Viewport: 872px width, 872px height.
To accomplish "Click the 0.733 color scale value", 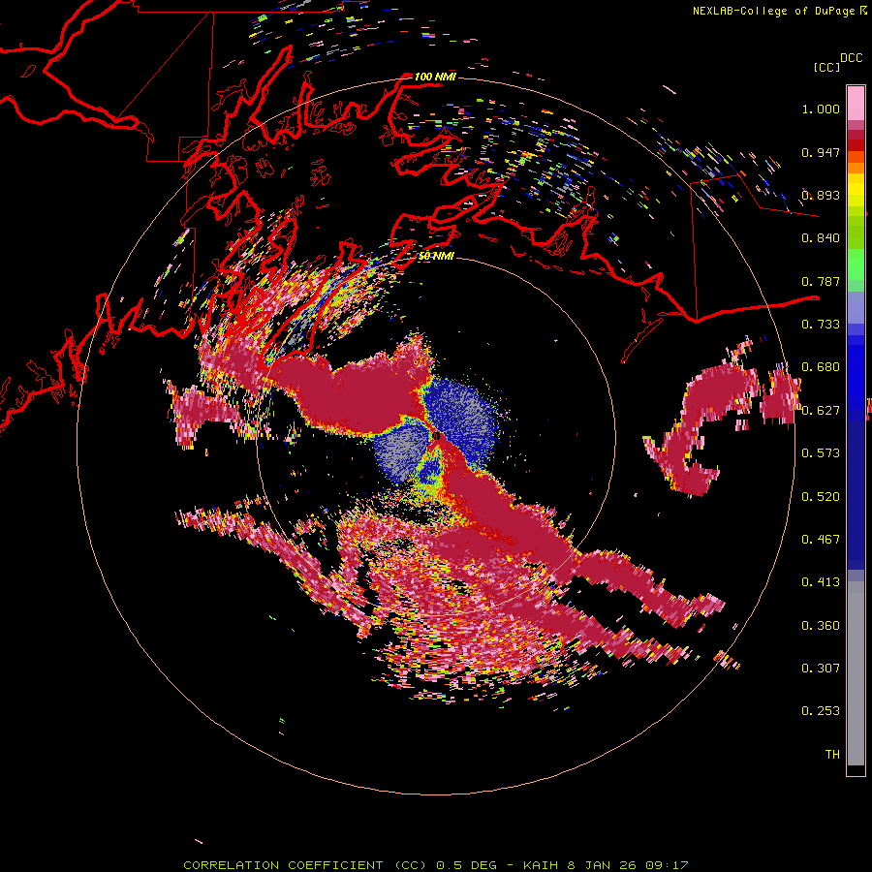I will 821,325.
